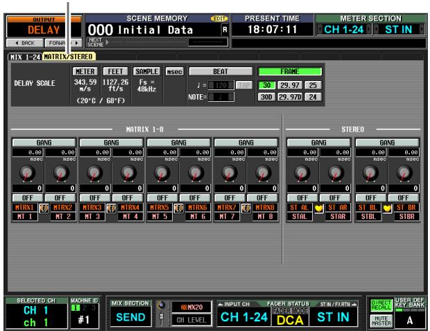Enable GANG for MTRX3 and MTRX4

point(112,143)
